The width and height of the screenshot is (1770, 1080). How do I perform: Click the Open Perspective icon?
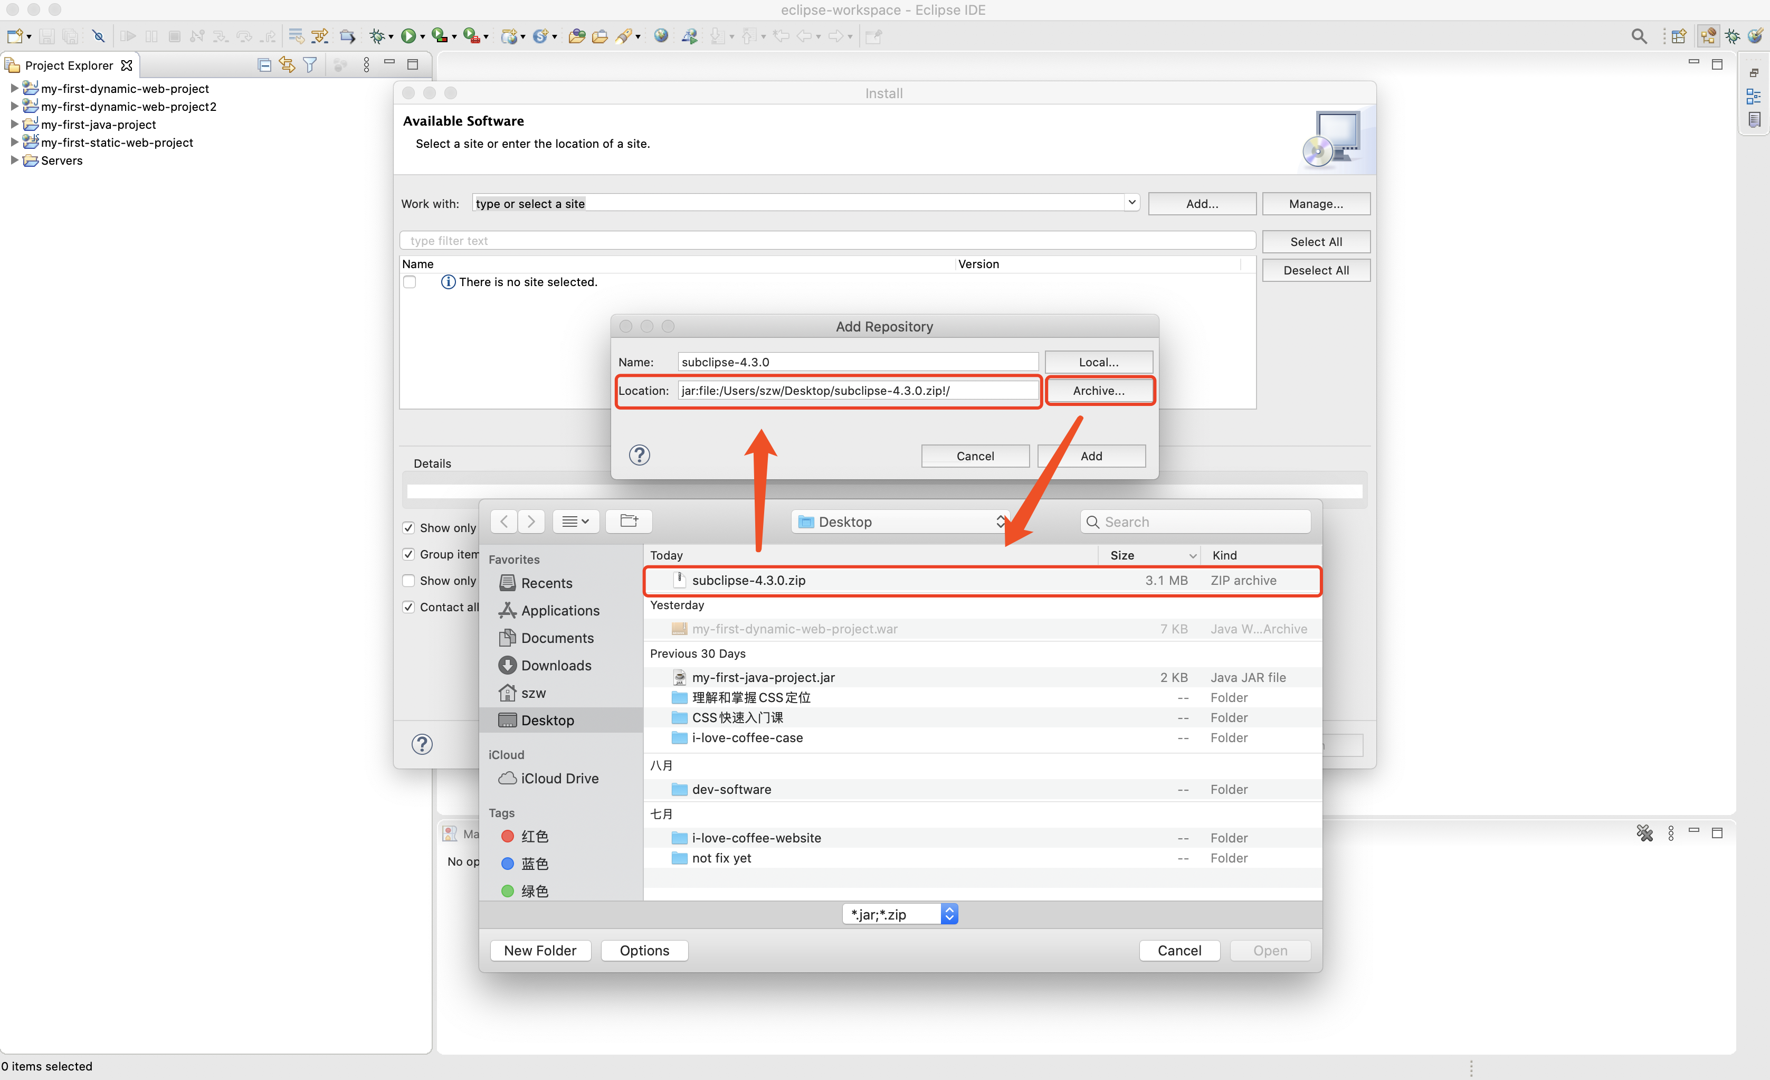tap(1678, 36)
